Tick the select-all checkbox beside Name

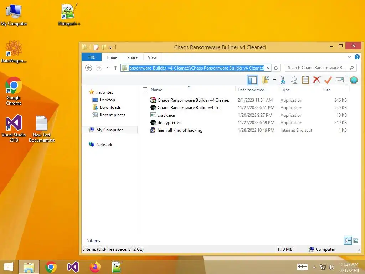[x=145, y=90]
